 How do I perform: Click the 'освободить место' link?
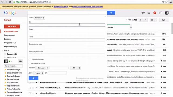pyautogui.click(x=61, y=6)
